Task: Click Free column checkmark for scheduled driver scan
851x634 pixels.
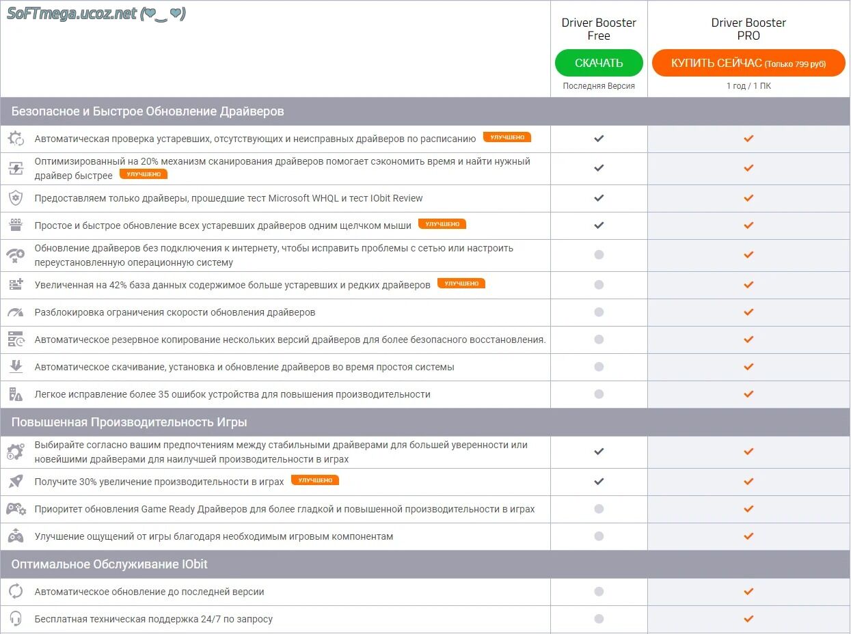Action: (x=599, y=139)
